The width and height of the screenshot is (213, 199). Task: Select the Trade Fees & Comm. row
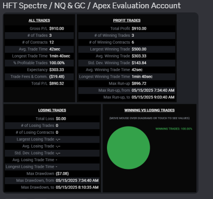click(x=39, y=77)
